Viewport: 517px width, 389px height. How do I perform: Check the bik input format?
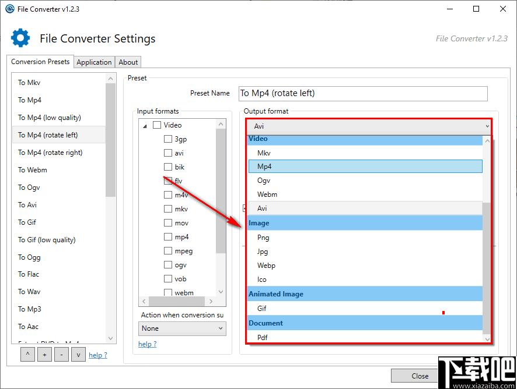pyautogui.click(x=168, y=167)
